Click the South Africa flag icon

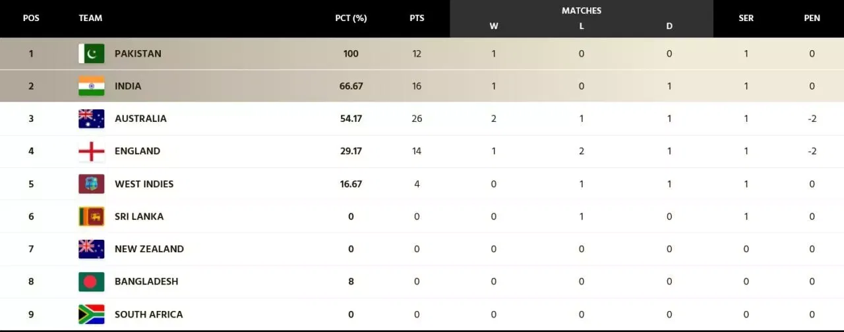[x=91, y=314]
